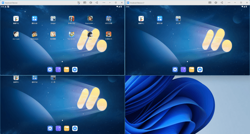The width and height of the screenshot is (250, 134).
Task: Open Gallery app in bottom-left emulator dock
Action: pyautogui.click(x=58, y=128)
